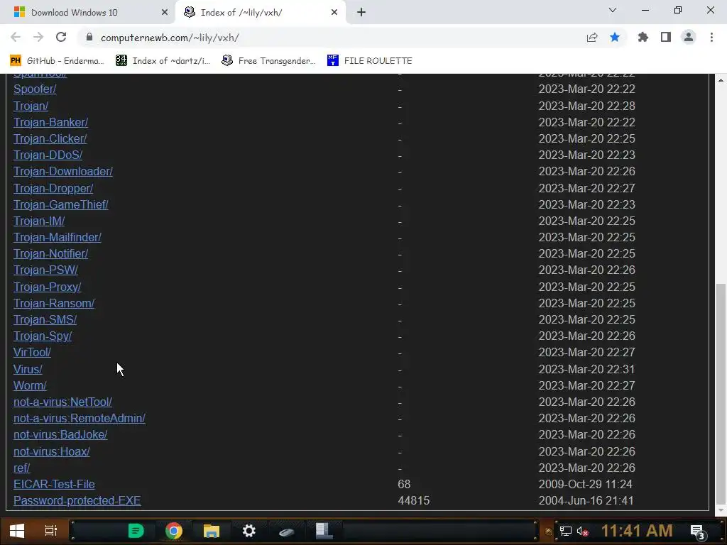Open the Trojan-DDoS/ folder link
This screenshot has height=545, width=727.
coord(48,155)
